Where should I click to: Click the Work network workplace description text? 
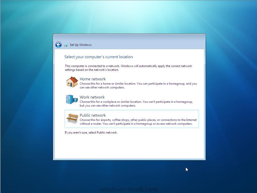tap(136, 104)
